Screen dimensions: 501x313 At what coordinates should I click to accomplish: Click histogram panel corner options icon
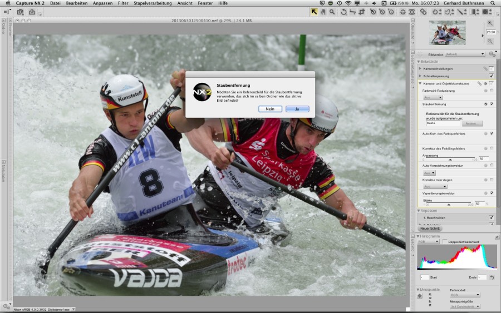pos(497,237)
